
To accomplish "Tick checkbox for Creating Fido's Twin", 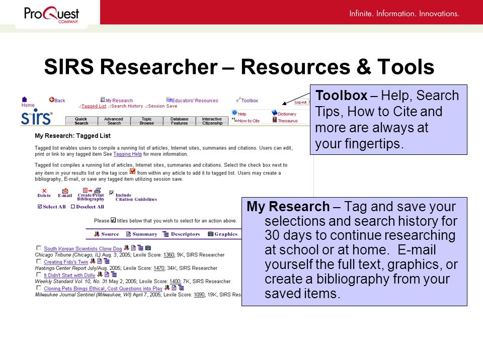I will tap(39, 261).
